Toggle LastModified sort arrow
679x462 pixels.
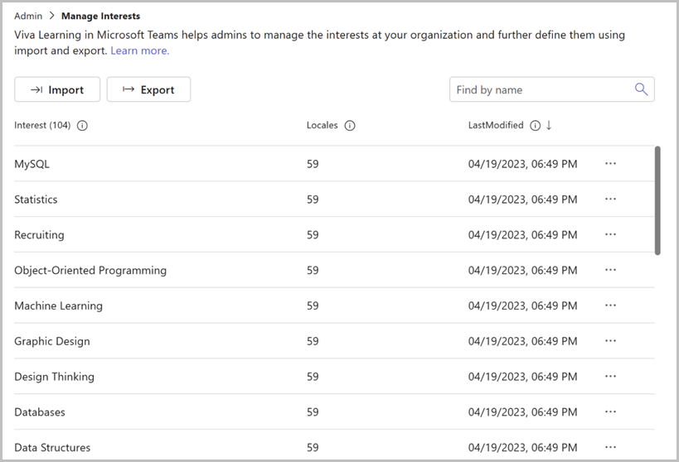(549, 125)
